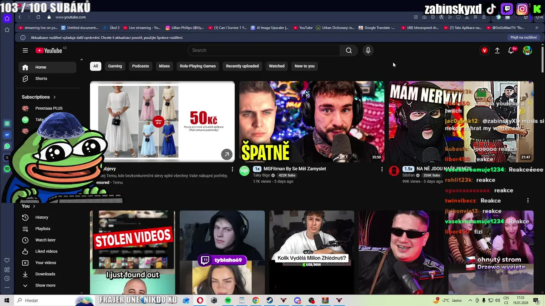Open the X (Twitter) sidebar icon
This screenshot has height=306, width=545.
coord(7,158)
